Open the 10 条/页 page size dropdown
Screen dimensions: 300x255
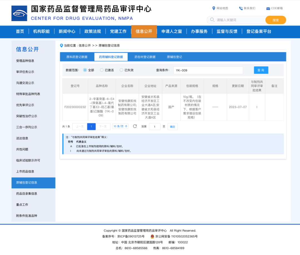click(120, 126)
